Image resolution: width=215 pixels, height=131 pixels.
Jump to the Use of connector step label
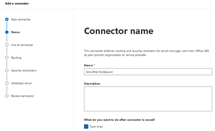tap(22, 45)
